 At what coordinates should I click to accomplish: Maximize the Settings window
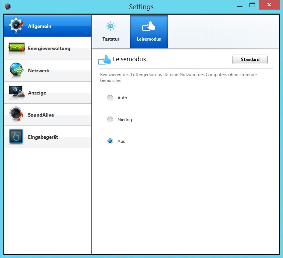252,5
